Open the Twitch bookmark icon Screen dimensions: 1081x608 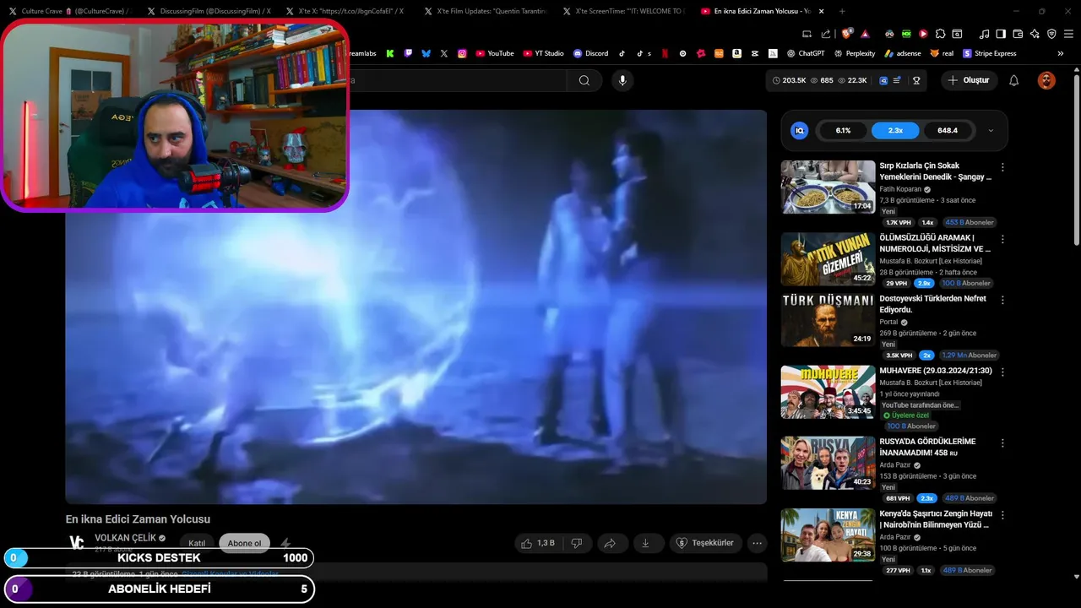coord(409,53)
